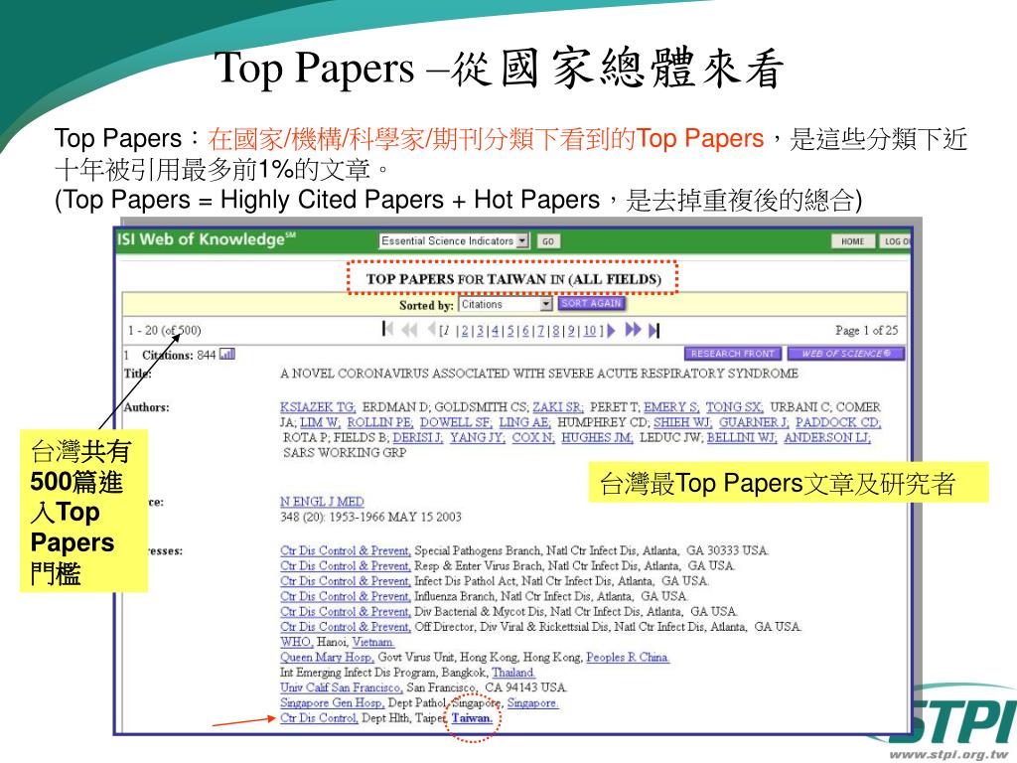Open the Taiwan country link

pyautogui.click(x=472, y=718)
